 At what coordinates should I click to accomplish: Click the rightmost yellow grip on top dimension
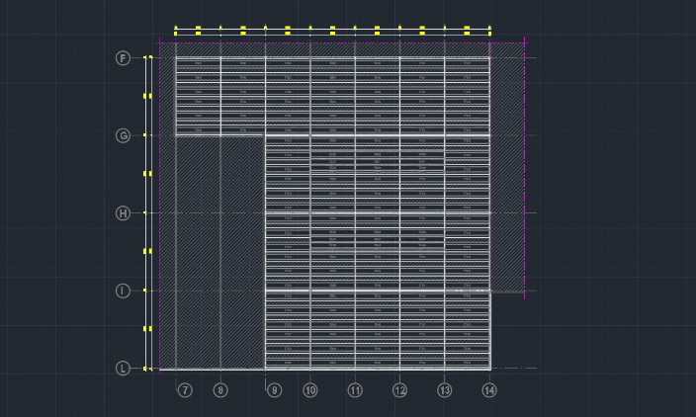[x=490, y=31]
